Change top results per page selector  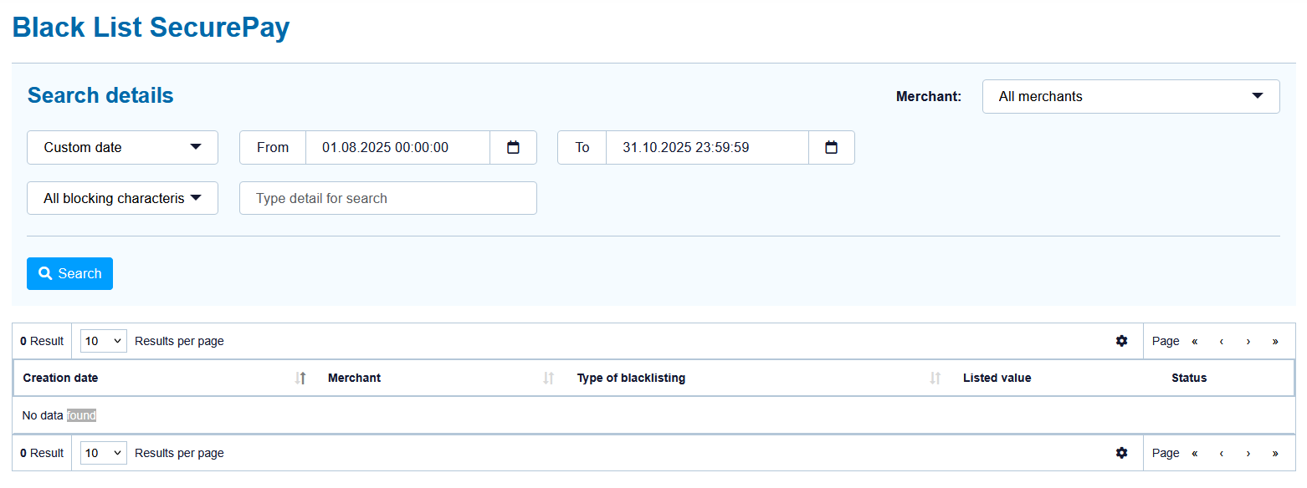(104, 341)
